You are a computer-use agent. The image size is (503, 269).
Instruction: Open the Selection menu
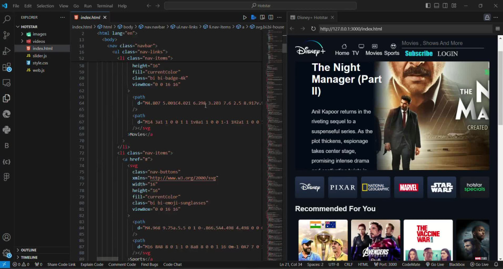[45, 6]
